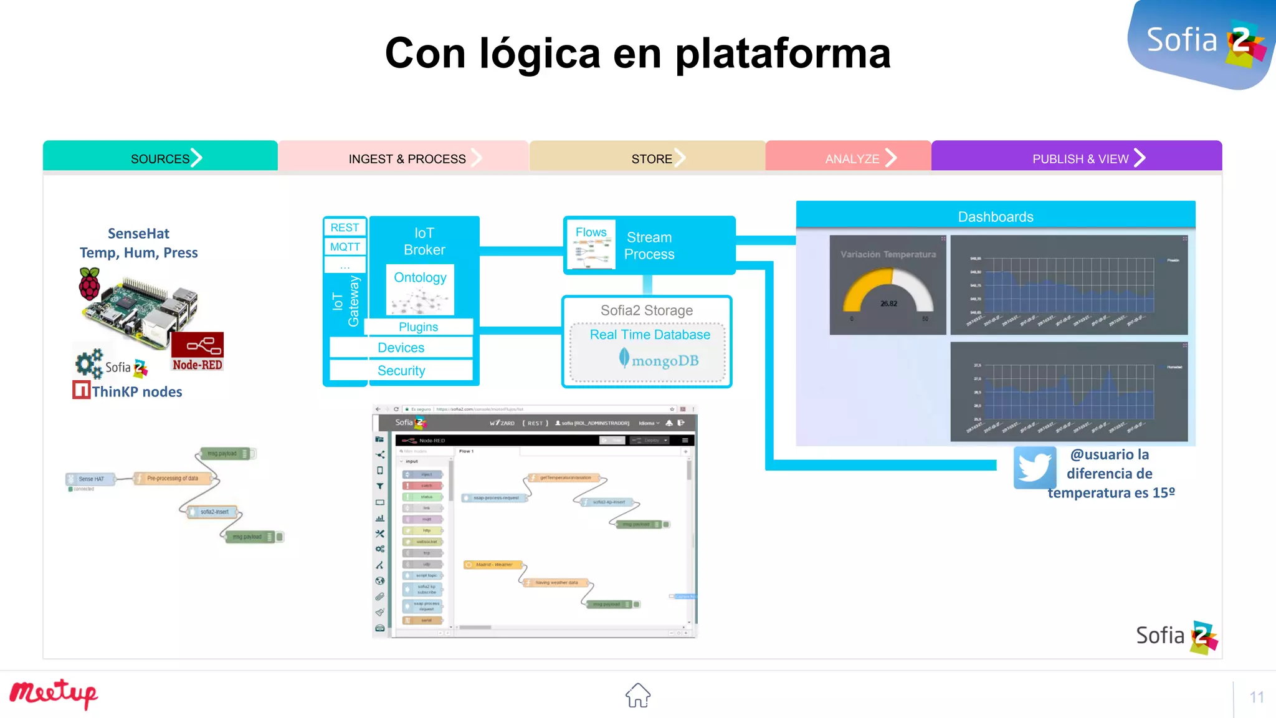Click the add flow plus button

685,451
